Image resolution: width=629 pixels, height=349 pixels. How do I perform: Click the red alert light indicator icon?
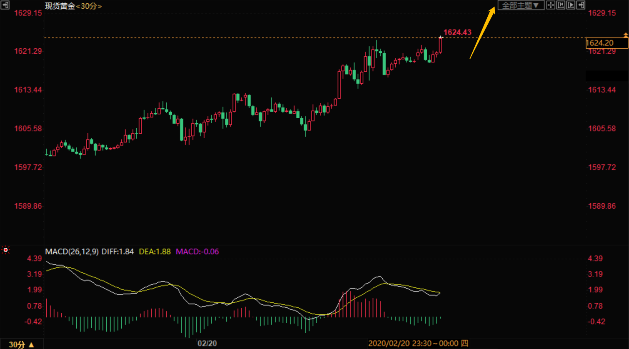point(5,250)
